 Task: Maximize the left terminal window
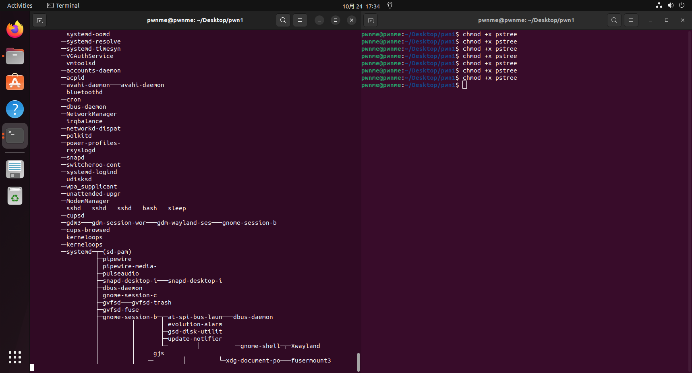[x=336, y=20]
